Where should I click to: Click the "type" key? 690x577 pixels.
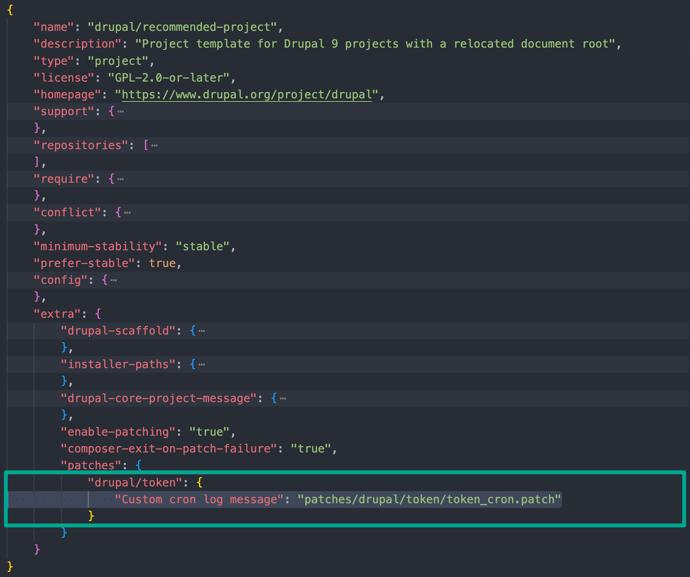pyautogui.click(x=54, y=61)
